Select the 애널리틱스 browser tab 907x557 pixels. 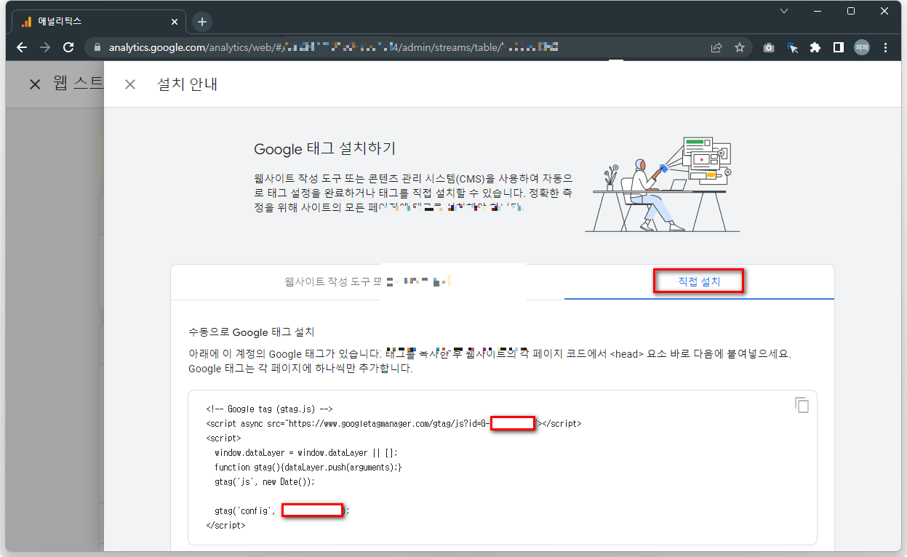tap(95, 22)
